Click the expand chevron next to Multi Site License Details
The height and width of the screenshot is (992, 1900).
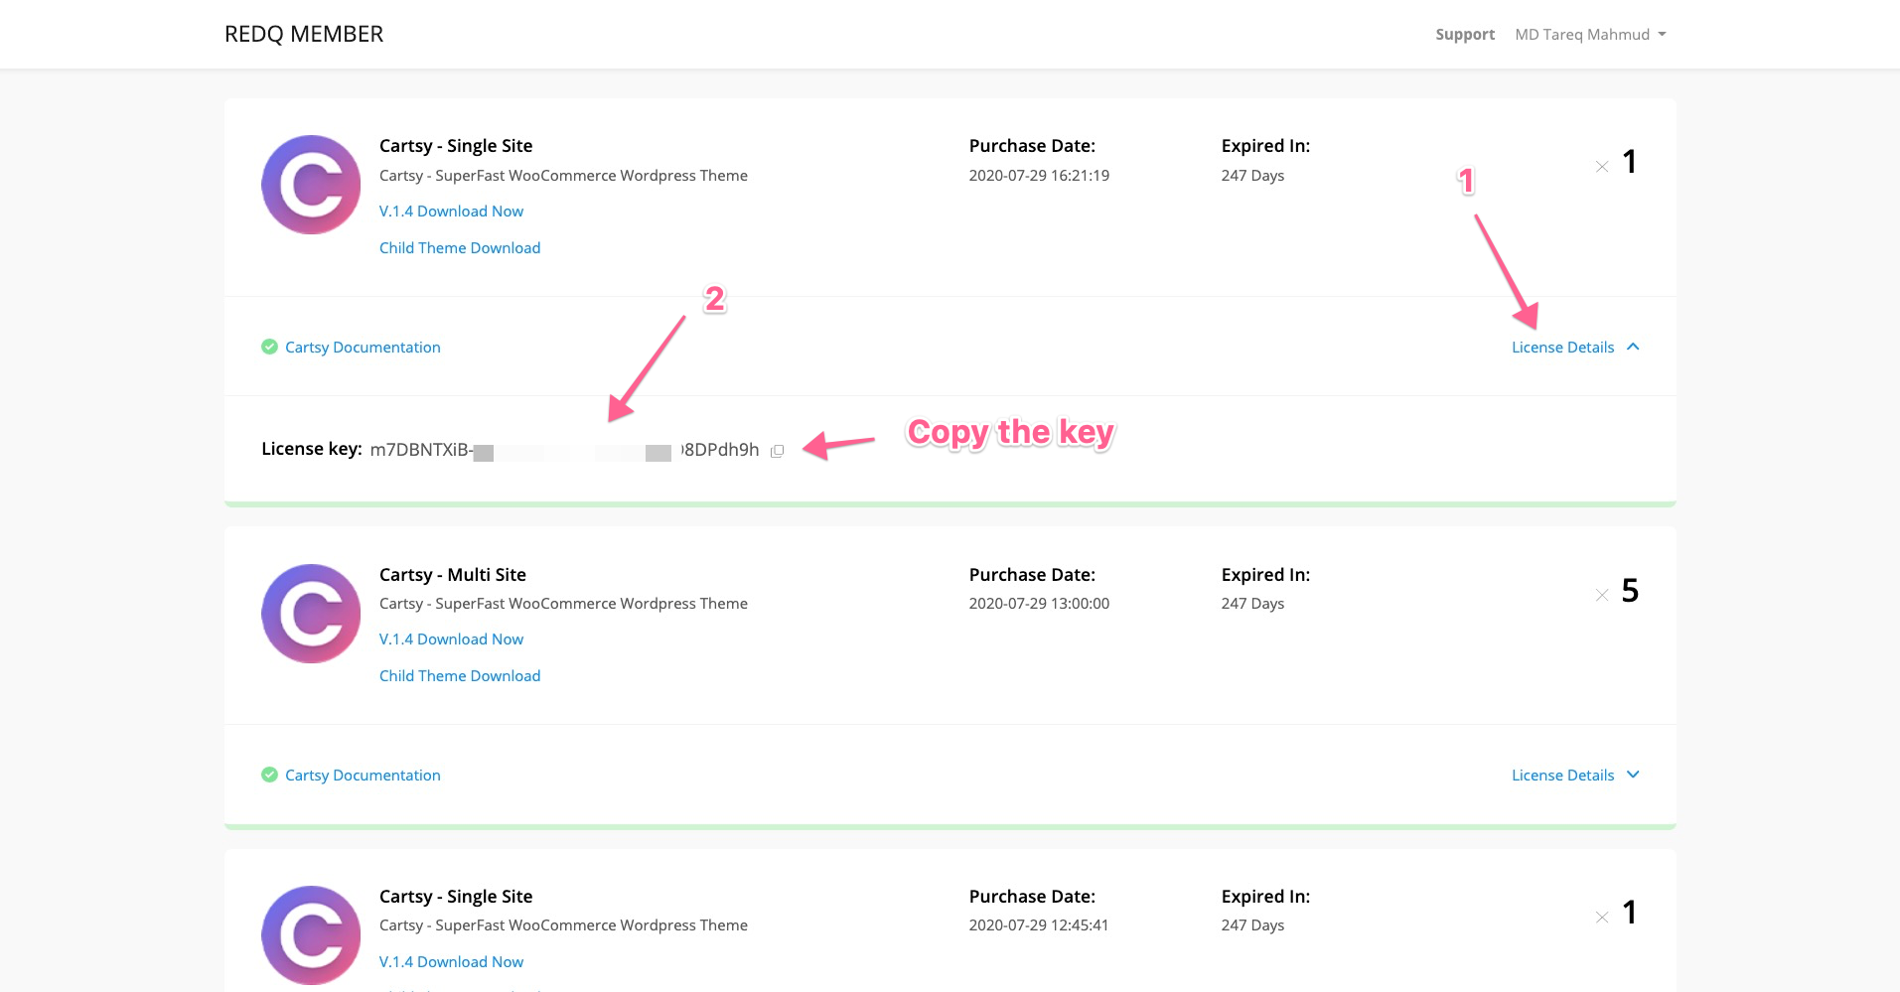tap(1633, 775)
